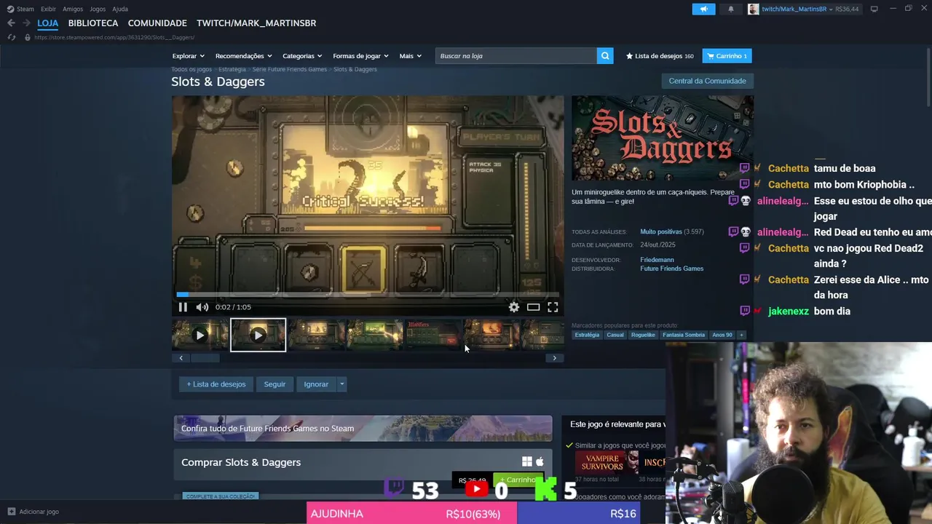Add game with + Lista de desejos button
This screenshot has height=524, width=932.
pos(216,384)
